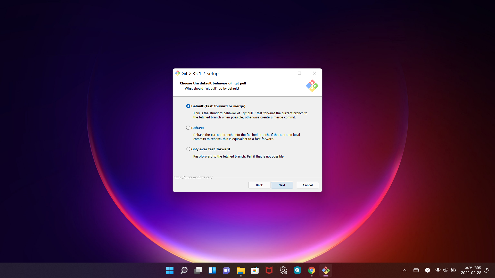Viewport: 495px width, 278px height.
Task: Choose Only ever fast-forward option
Action: (188, 149)
